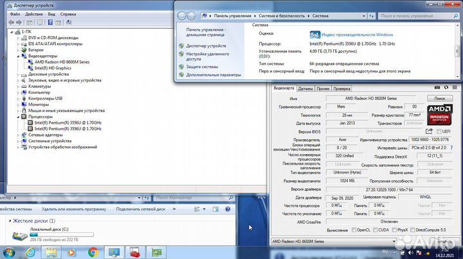The image size is (463, 259).
Task: Collapse the Процессоры tree node
Action: 18,117
